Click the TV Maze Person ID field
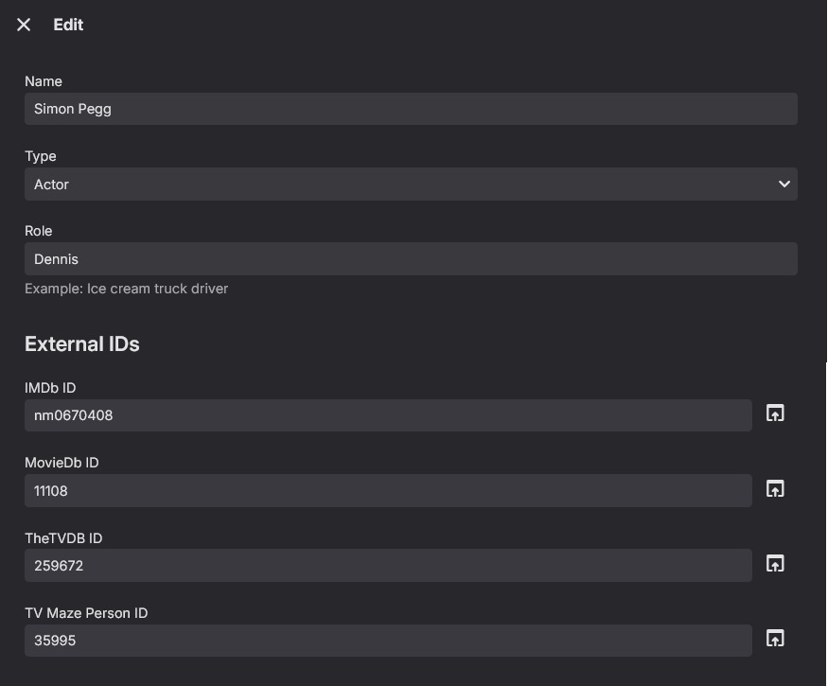Image resolution: width=828 pixels, height=686 pixels. [388, 641]
